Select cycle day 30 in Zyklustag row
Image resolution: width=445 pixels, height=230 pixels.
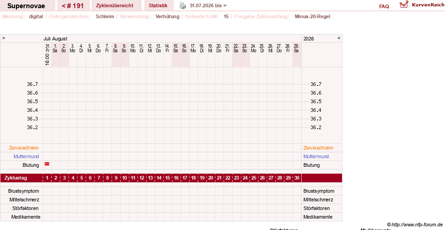coord(297,178)
